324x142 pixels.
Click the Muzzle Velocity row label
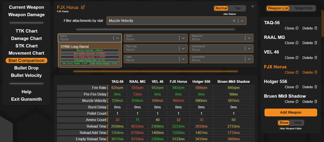[x=82, y=101]
